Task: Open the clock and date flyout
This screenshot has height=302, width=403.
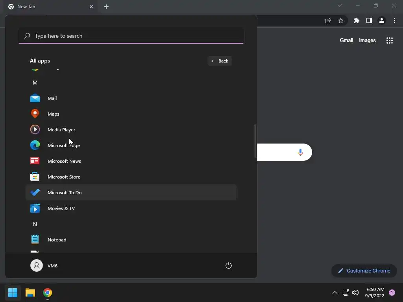Action: 375,293
